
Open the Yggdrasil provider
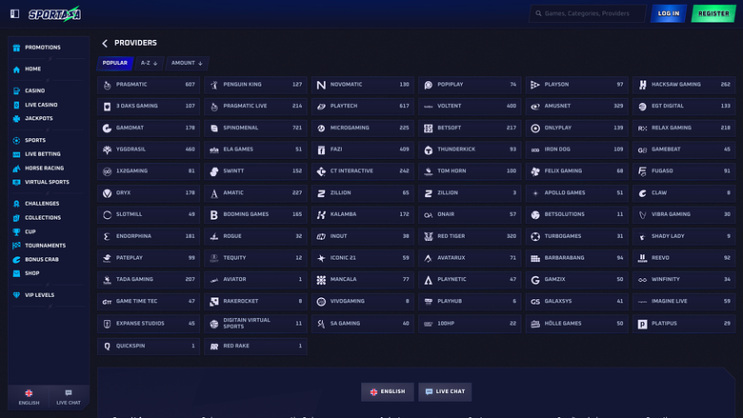(149, 149)
